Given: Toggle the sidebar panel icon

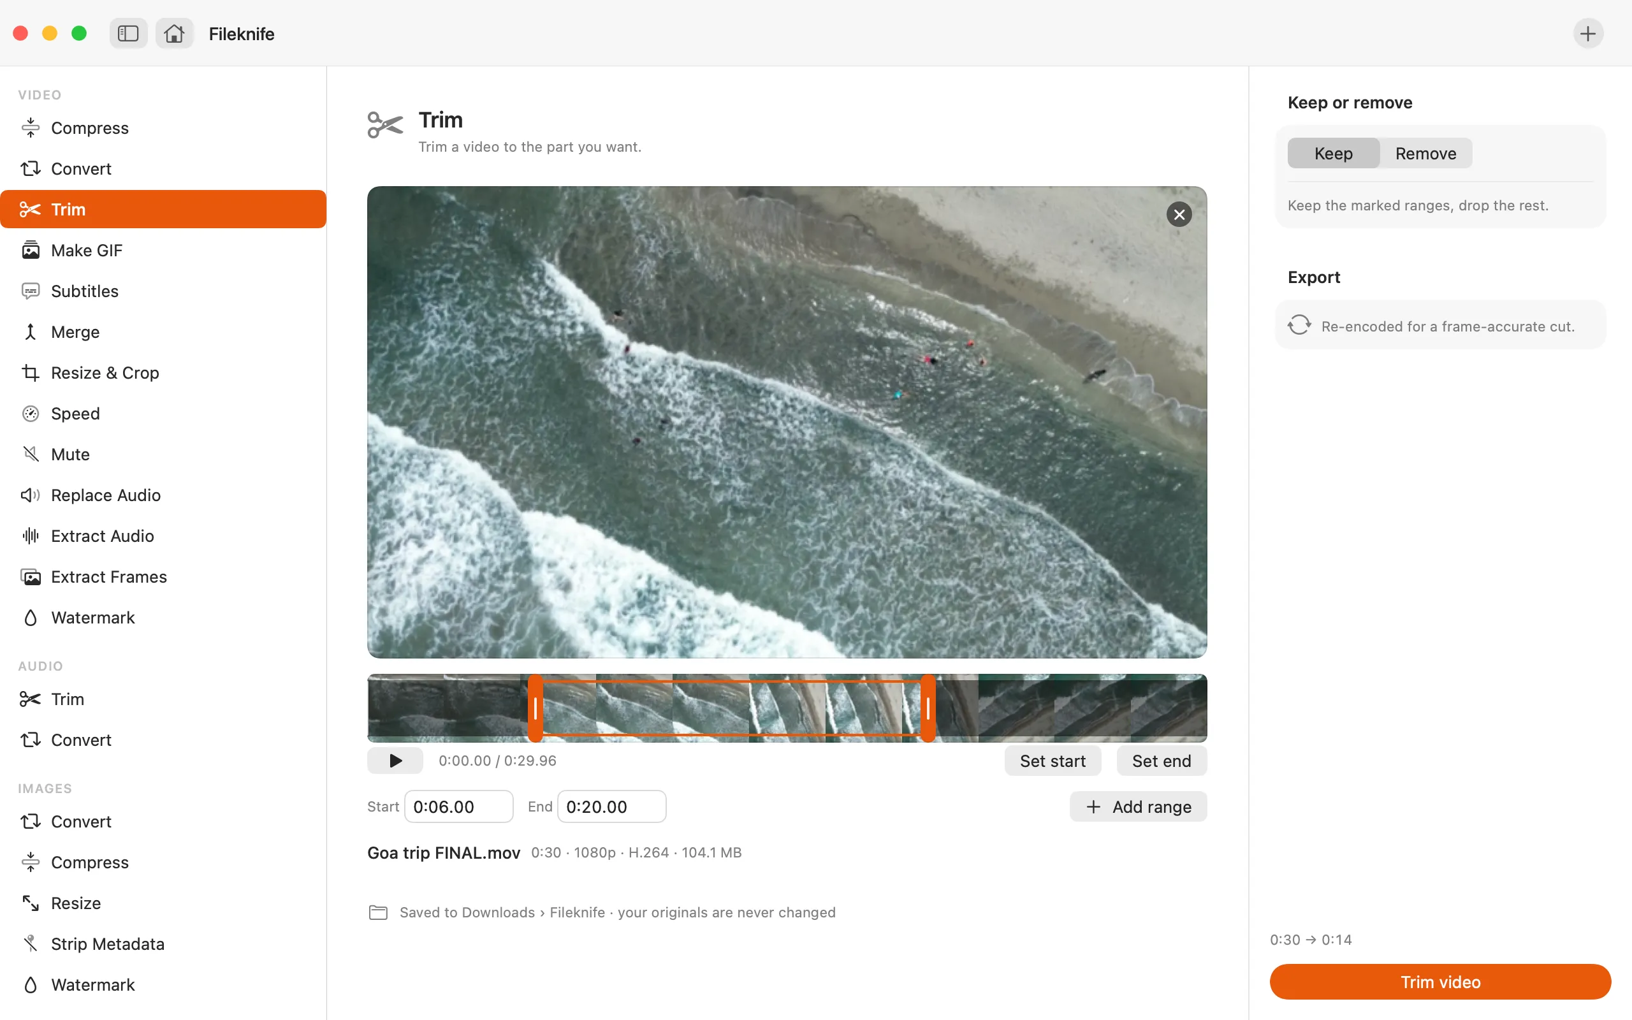Looking at the screenshot, I should [128, 33].
